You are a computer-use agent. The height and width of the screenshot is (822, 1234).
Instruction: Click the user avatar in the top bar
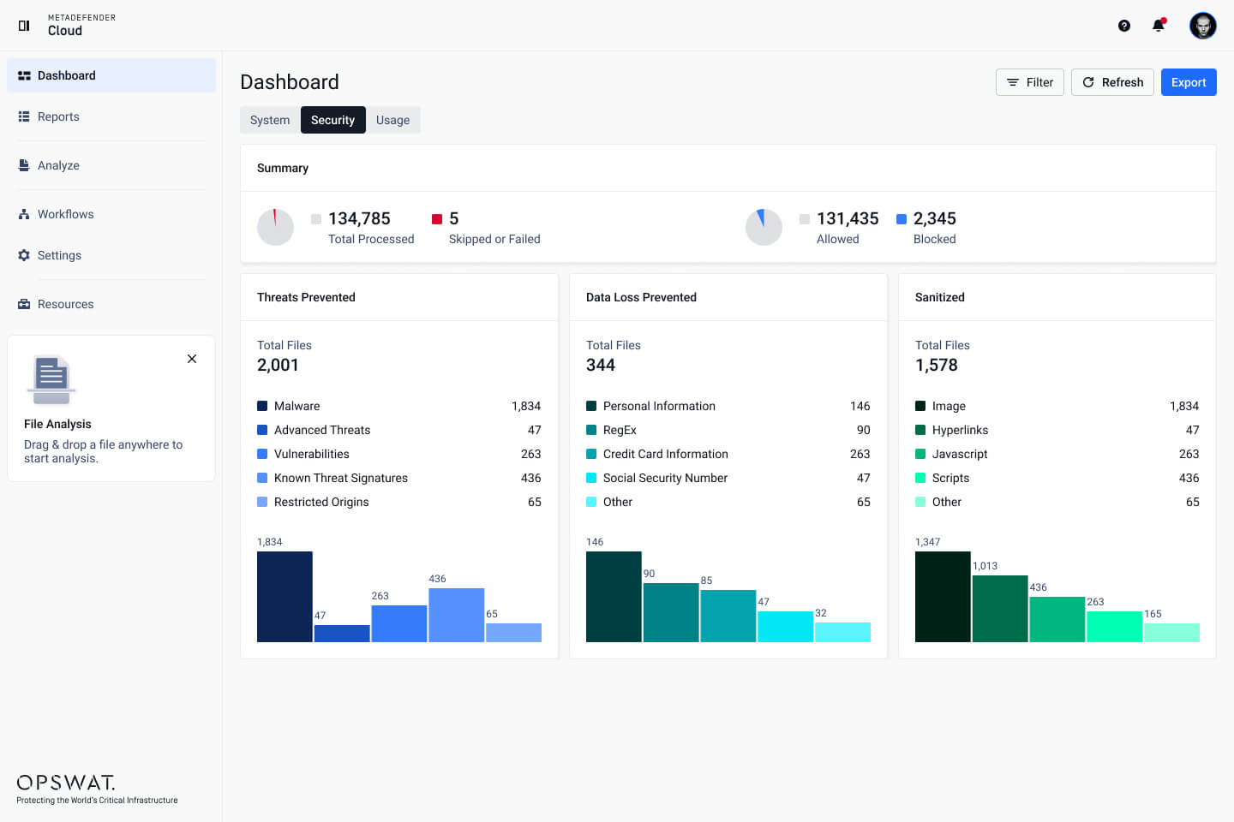1203,26
